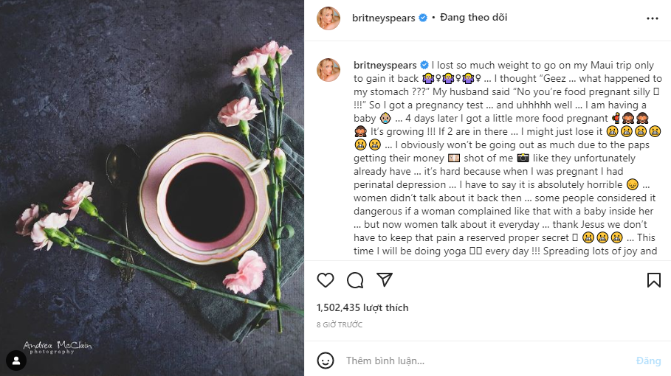Show tagged people icon on the photo
Image resolution: width=671 pixels, height=376 pixels.
click(16, 361)
